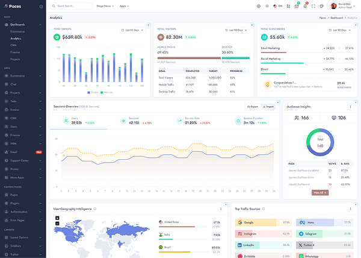The image size is (361, 258).
Task: Click the Export button in Sessions Overview
Action: (x=252, y=107)
